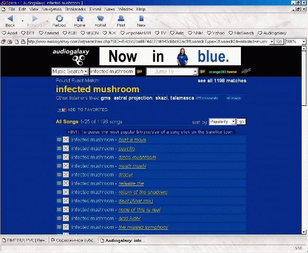Viewport: 308px width, 253px height.
Task: Expand the Jump To dropdown
Action: (x=172, y=72)
